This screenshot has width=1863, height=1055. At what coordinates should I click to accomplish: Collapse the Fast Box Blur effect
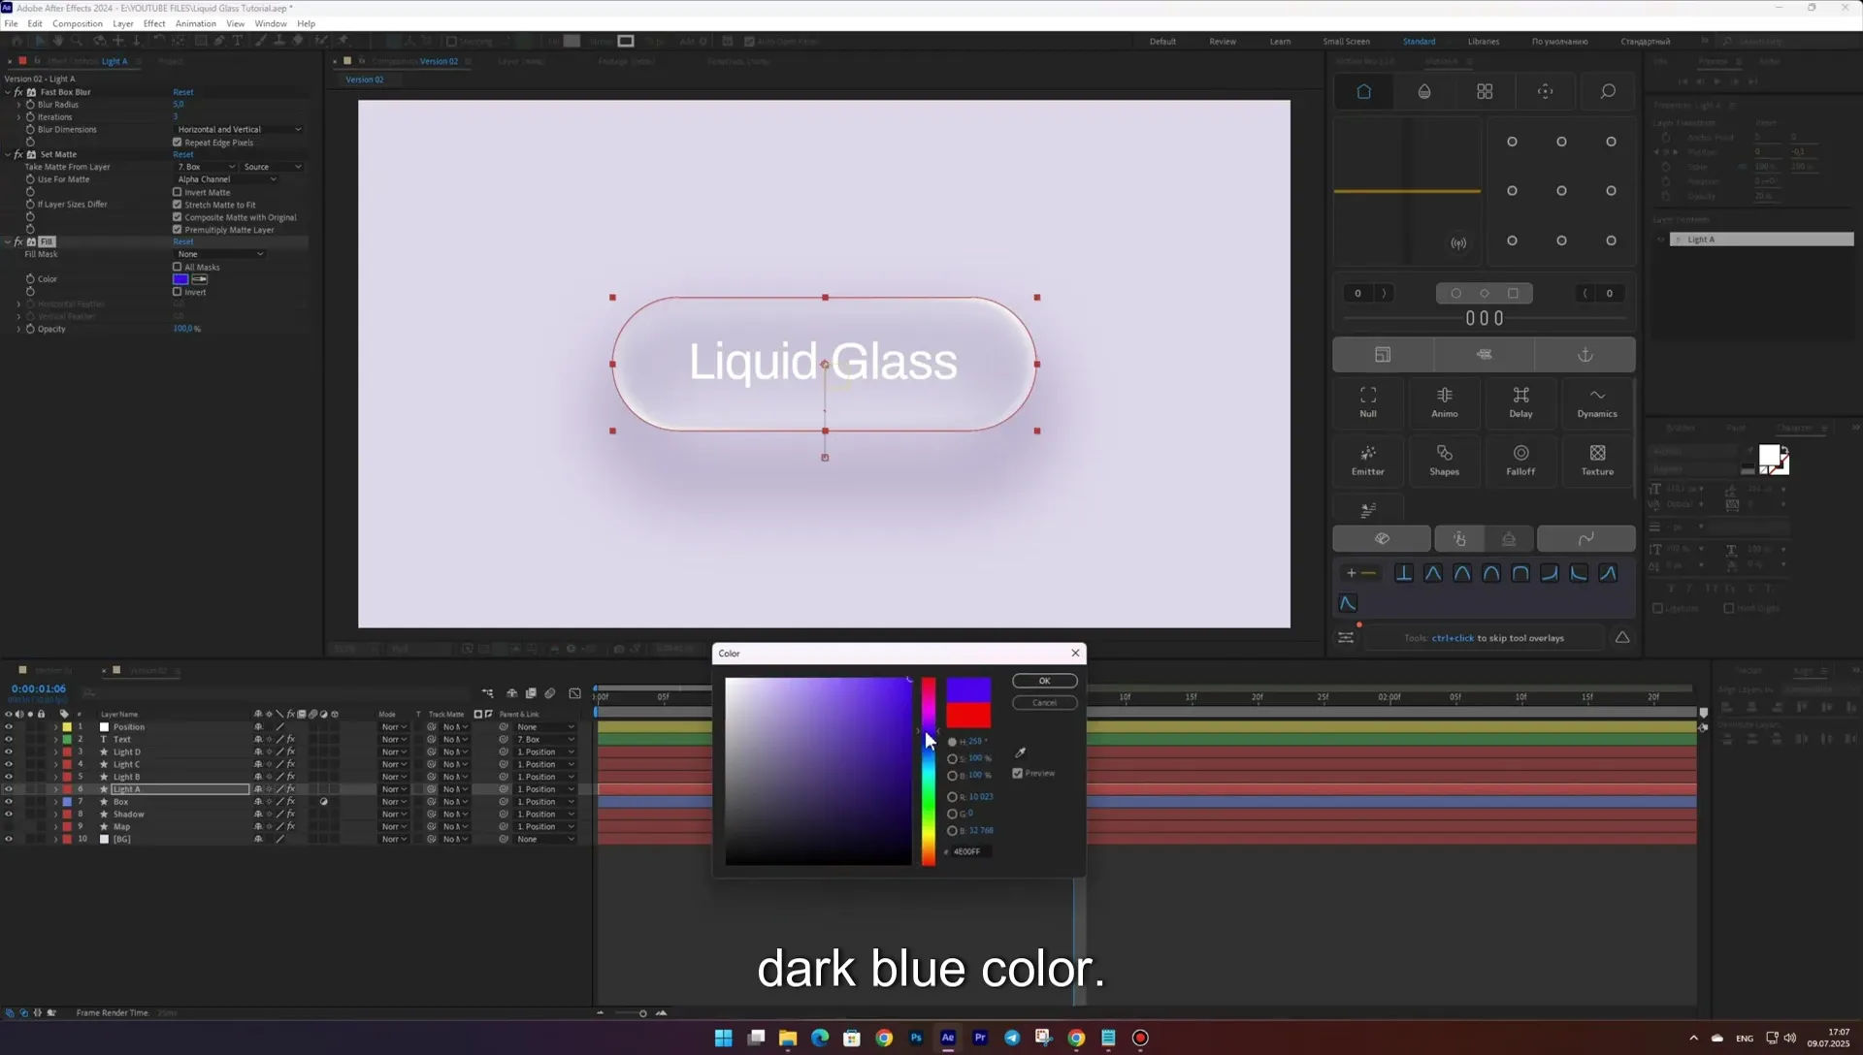click(8, 92)
